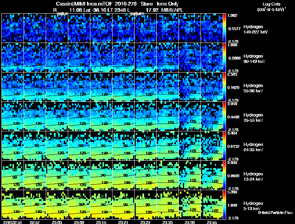Click the 'Ions Only' header text
Screen dimensions: 295x224
(168, 4)
